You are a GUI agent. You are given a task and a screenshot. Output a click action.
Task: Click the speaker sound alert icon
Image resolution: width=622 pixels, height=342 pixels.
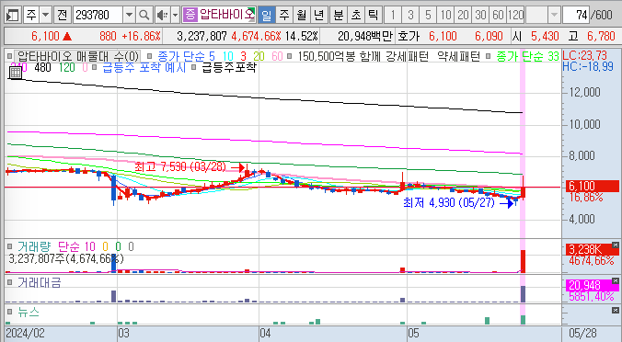[162, 15]
